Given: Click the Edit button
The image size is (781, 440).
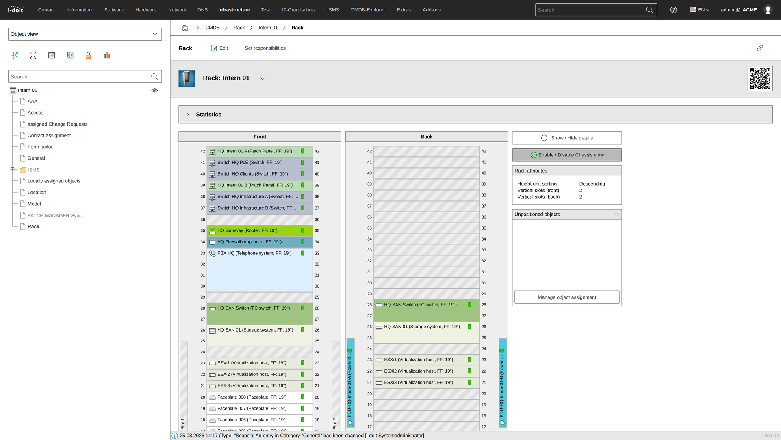Looking at the screenshot, I should 219,48.
